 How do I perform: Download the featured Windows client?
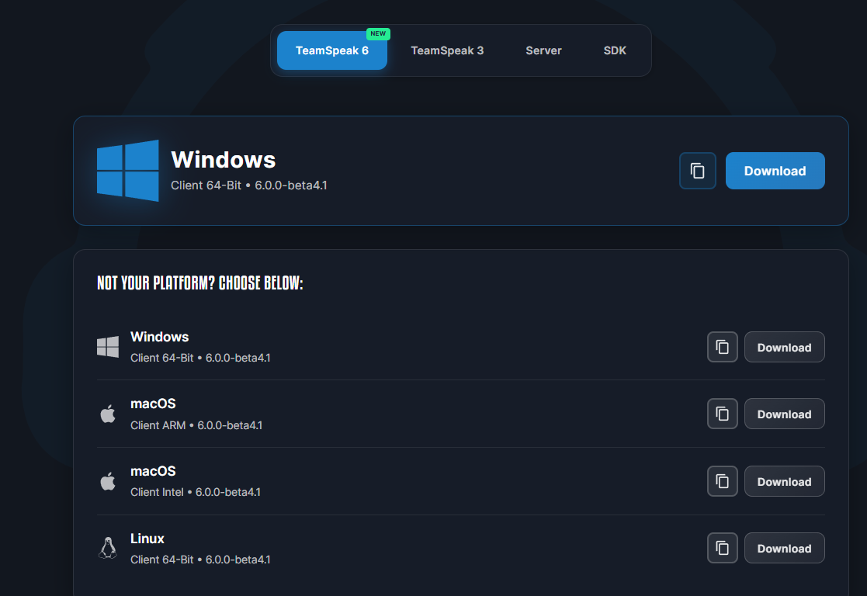coord(775,171)
